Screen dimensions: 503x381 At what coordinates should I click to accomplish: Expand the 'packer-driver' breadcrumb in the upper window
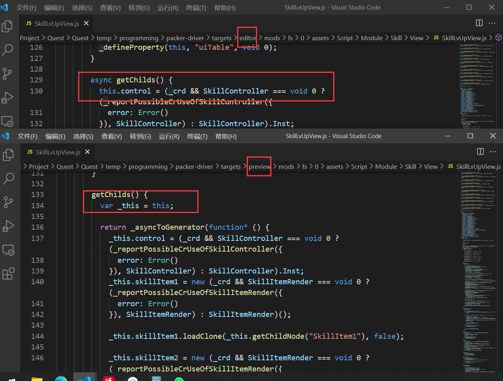(x=185, y=38)
